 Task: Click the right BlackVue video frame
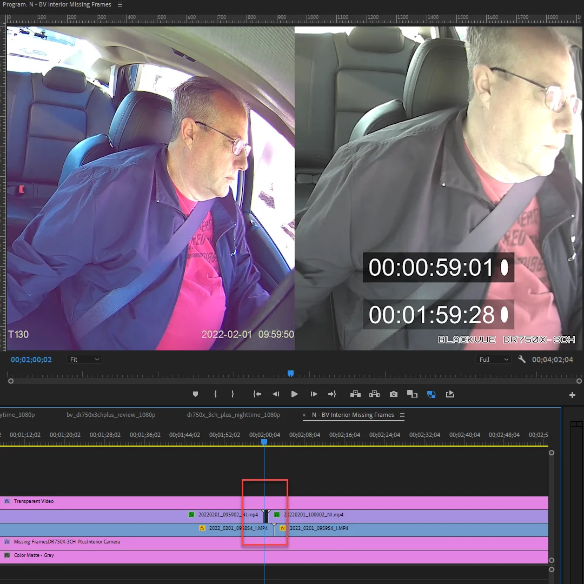point(439,188)
